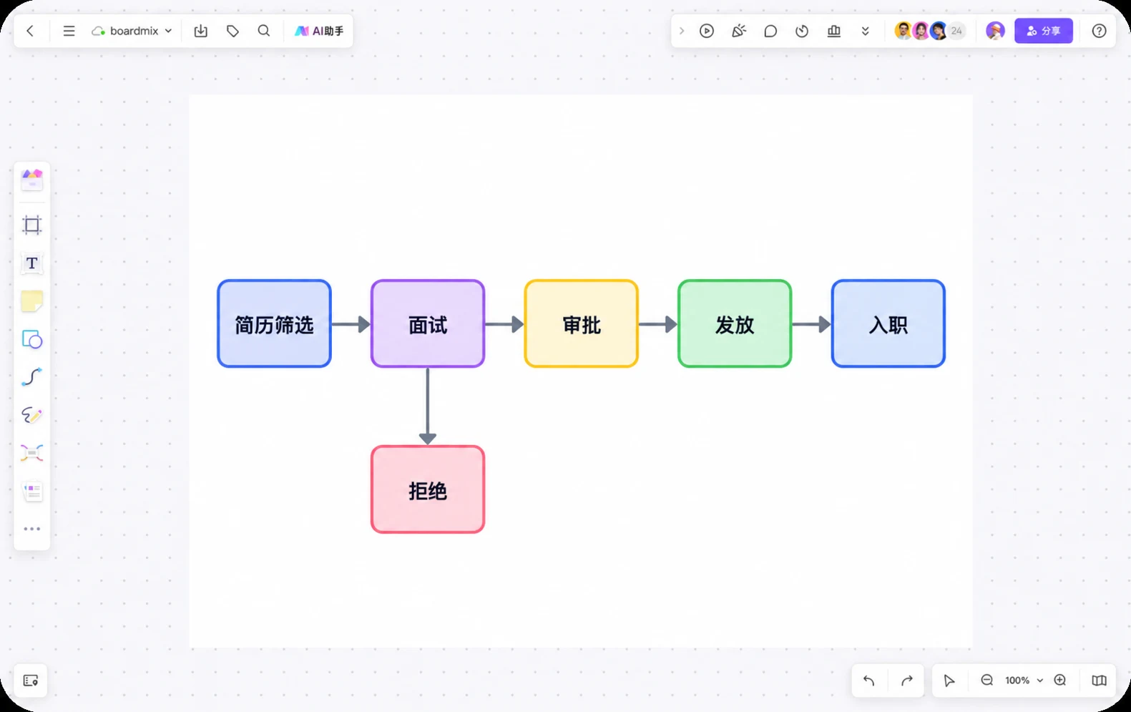This screenshot has width=1131, height=712.
Task: Click the 分享 share button
Action: coord(1044,31)
